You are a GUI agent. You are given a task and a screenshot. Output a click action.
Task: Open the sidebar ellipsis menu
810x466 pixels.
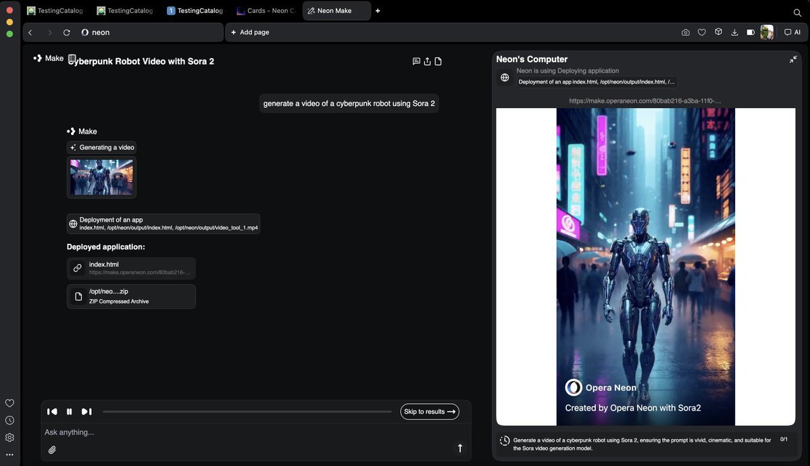point(9,455)
